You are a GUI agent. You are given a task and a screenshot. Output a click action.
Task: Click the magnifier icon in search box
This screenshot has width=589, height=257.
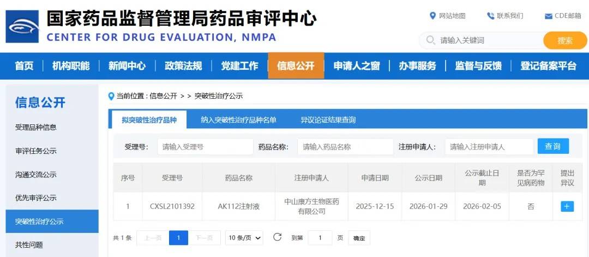point(430,40)
